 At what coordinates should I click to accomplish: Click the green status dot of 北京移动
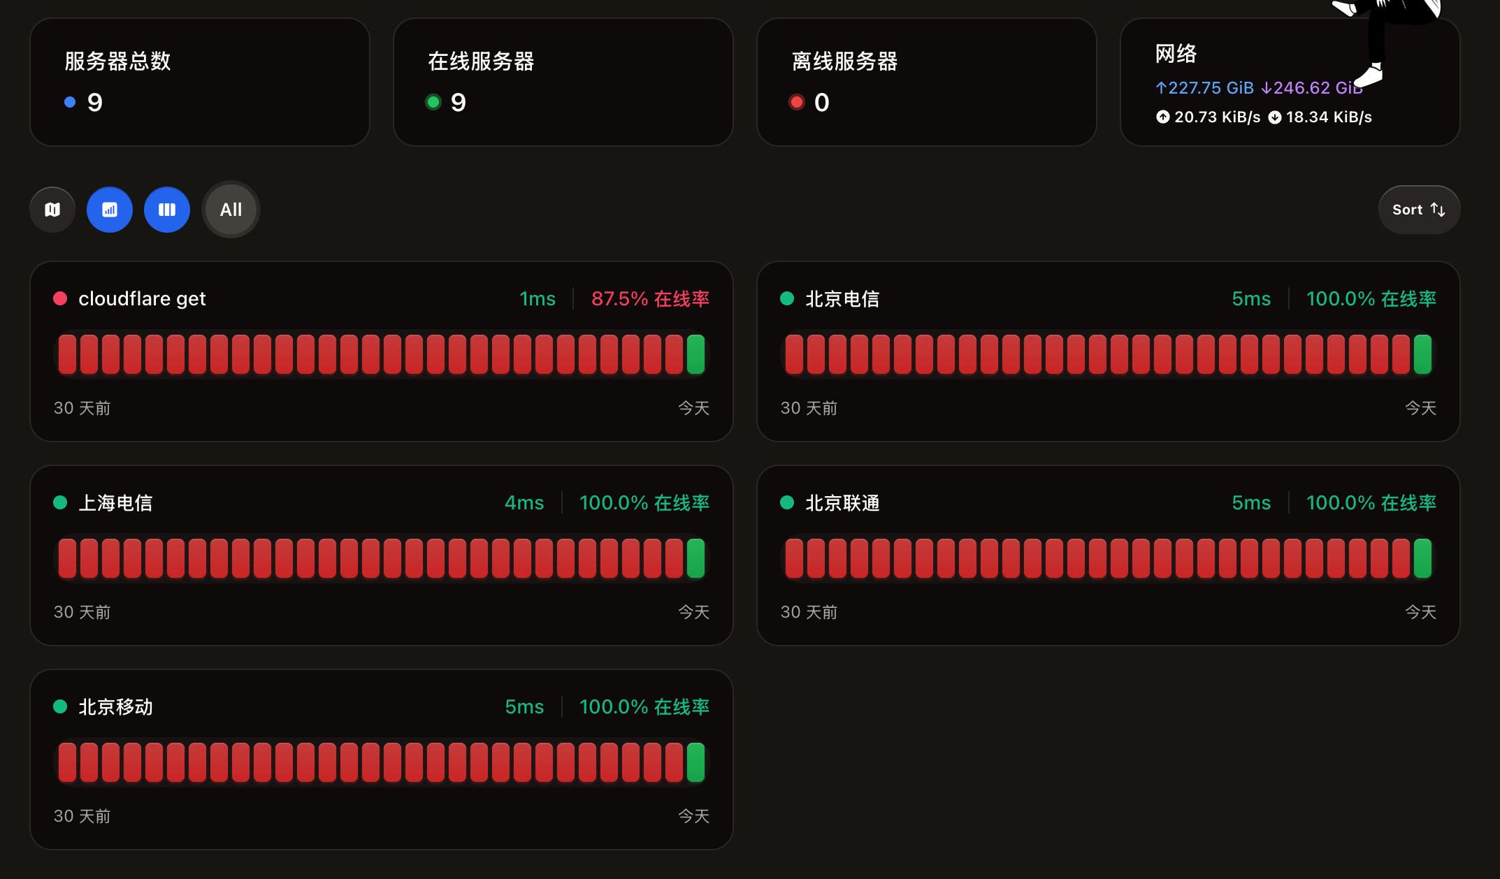coord(60,707)
